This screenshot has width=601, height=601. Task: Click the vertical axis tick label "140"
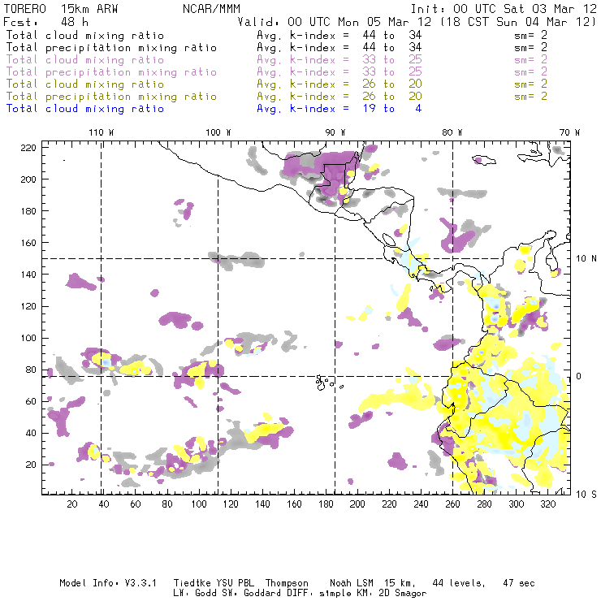click(x=28, y=275)
